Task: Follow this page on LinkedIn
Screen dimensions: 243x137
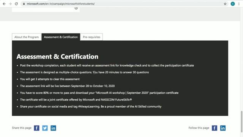Action: click(223, 128)
